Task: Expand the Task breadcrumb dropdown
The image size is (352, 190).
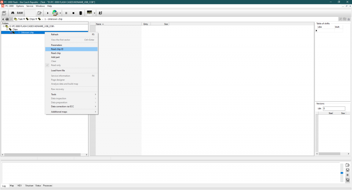Action: point(24,19)
